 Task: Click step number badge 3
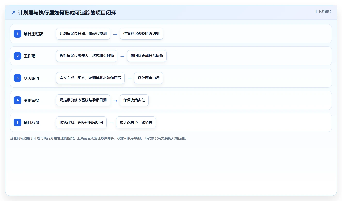(18, 78)
